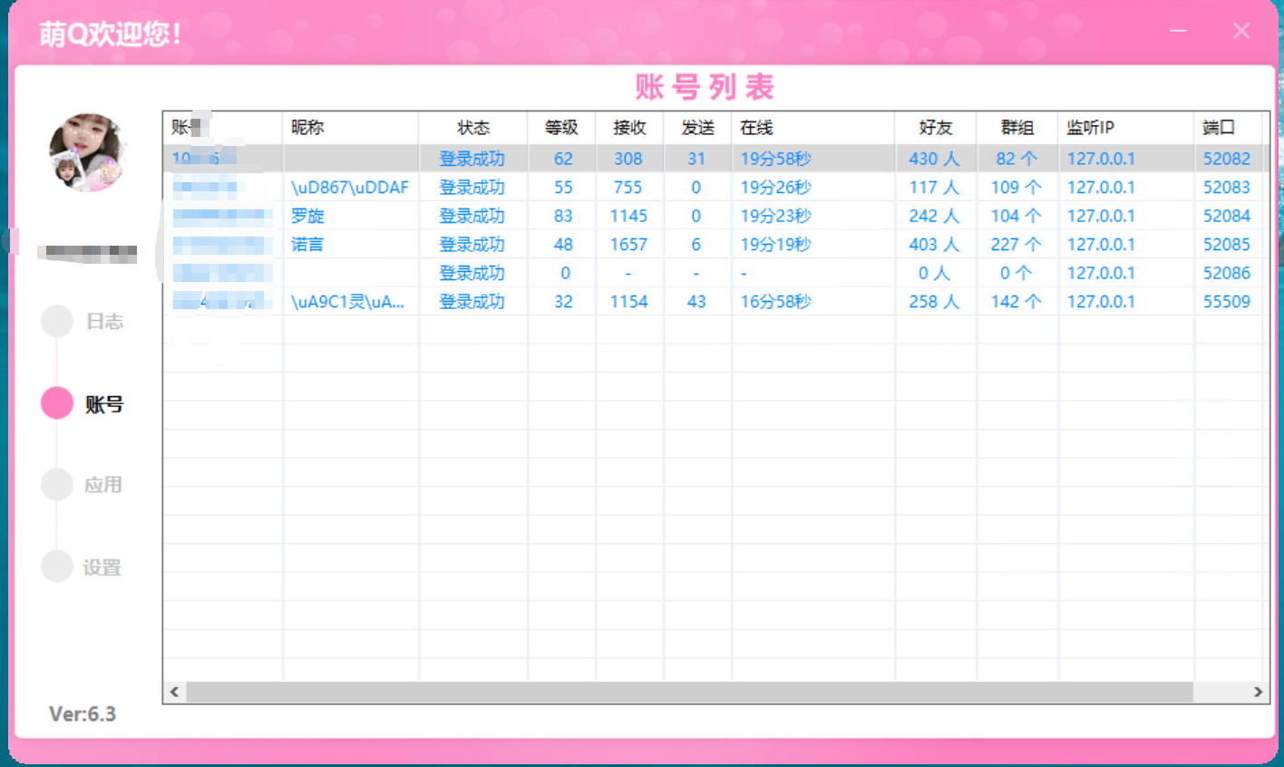The width and height of the screenshot is (1284, 767).
Task: Click the horizontal scrollbar track below the table
Action: point(680,692)
